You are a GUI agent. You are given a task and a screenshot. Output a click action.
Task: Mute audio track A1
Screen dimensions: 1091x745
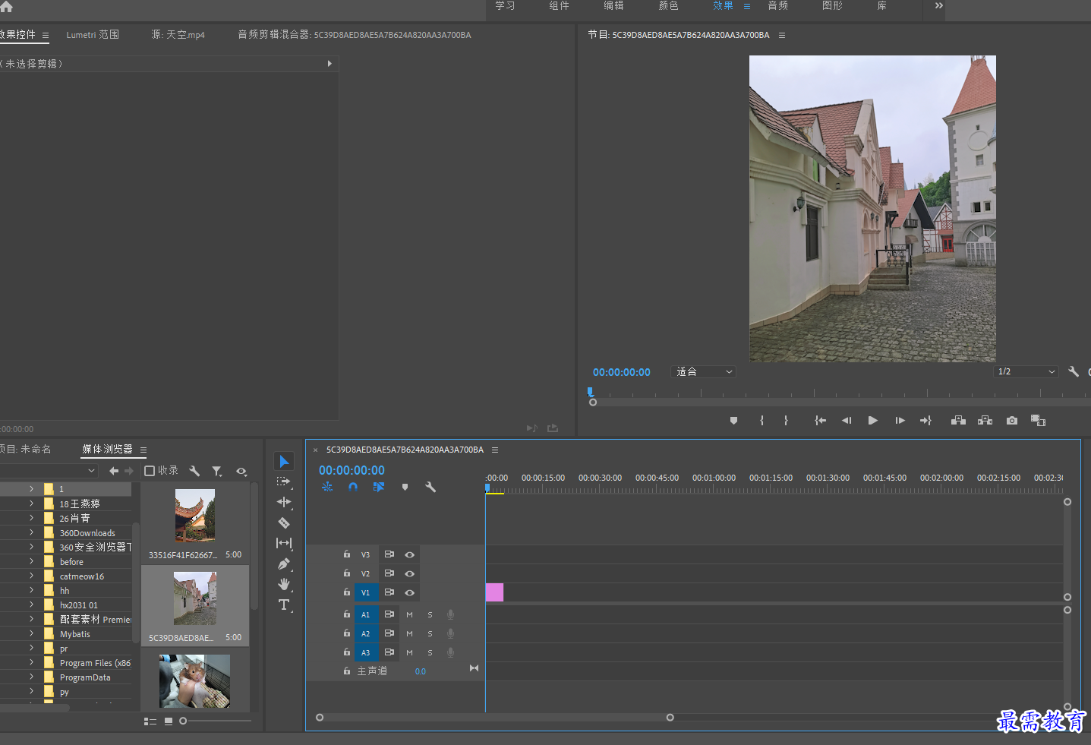tap(409, 614)
